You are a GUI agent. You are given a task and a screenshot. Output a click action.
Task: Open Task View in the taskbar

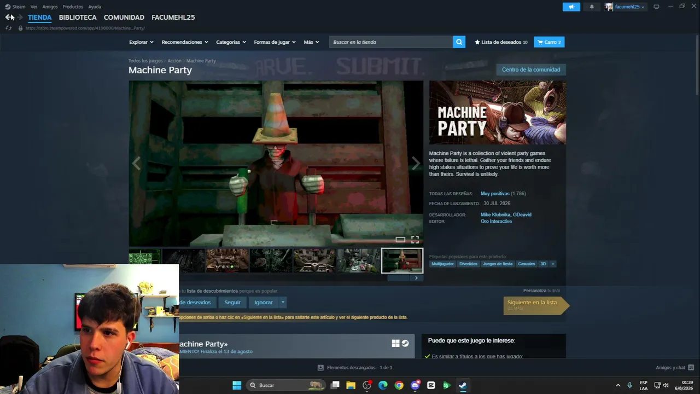[x=335, y=385]
